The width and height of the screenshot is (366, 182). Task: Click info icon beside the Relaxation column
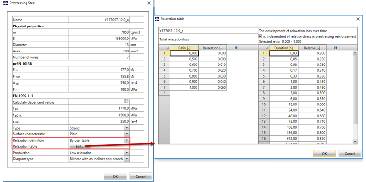point(236,48)
